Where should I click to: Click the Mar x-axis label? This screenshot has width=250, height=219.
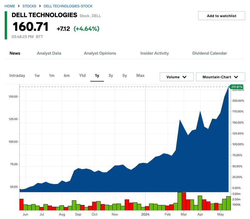(184, 214)
